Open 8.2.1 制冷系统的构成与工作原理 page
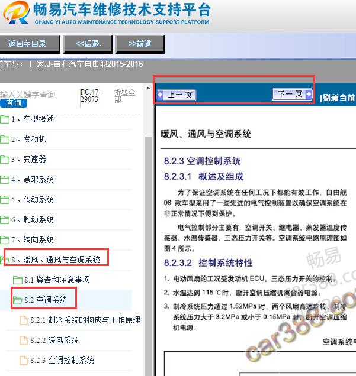The width and height of the screenshot is (356, 376). click(x=85, y=320)
